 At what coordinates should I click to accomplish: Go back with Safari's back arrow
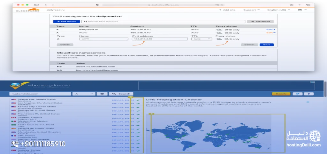(46, 5)
